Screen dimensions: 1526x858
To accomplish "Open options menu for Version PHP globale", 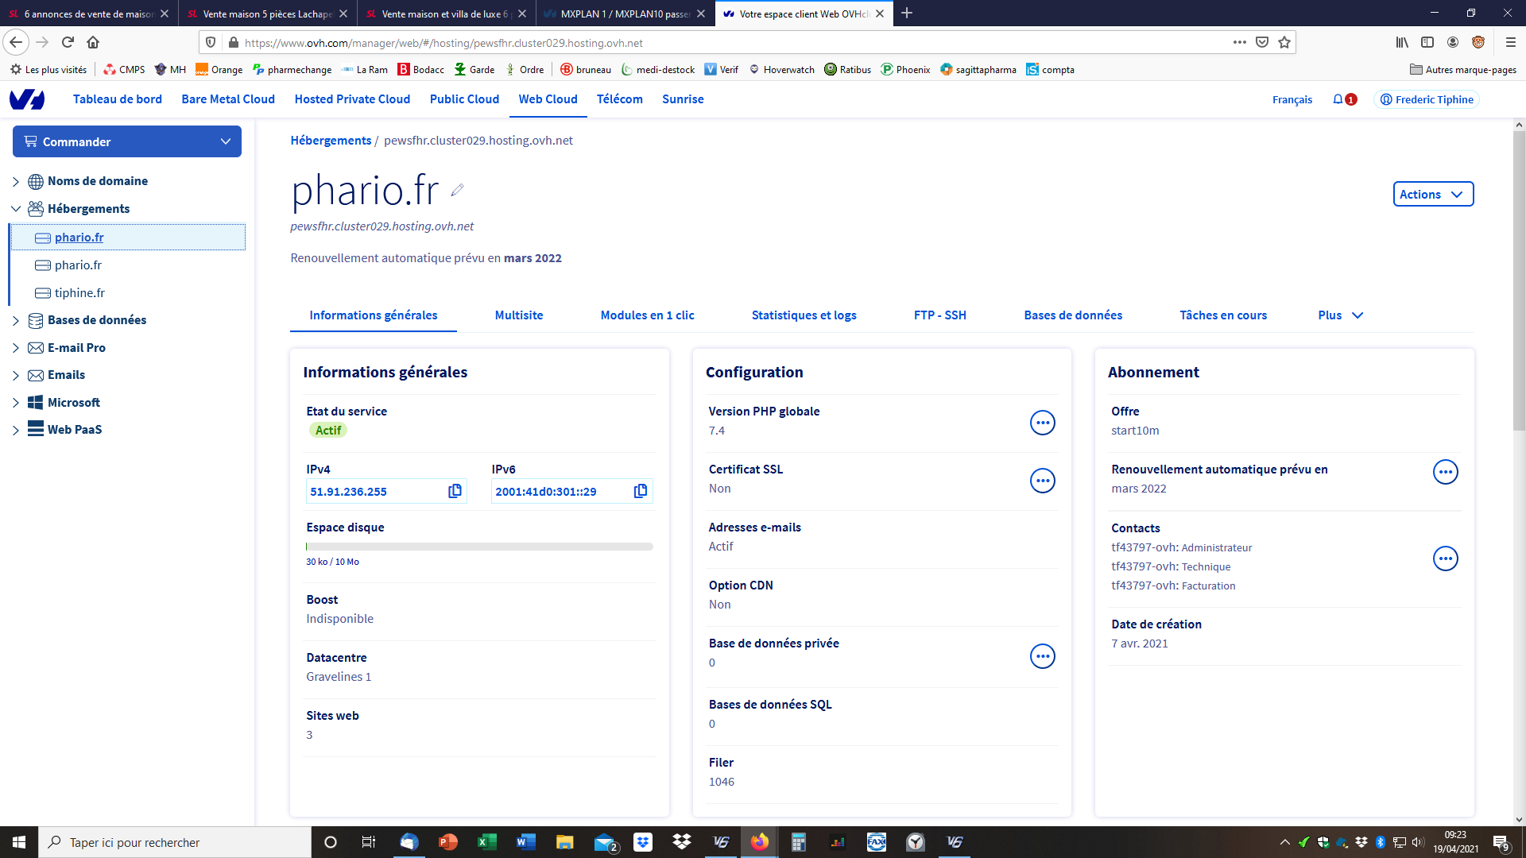I will tap(1042, 423).
